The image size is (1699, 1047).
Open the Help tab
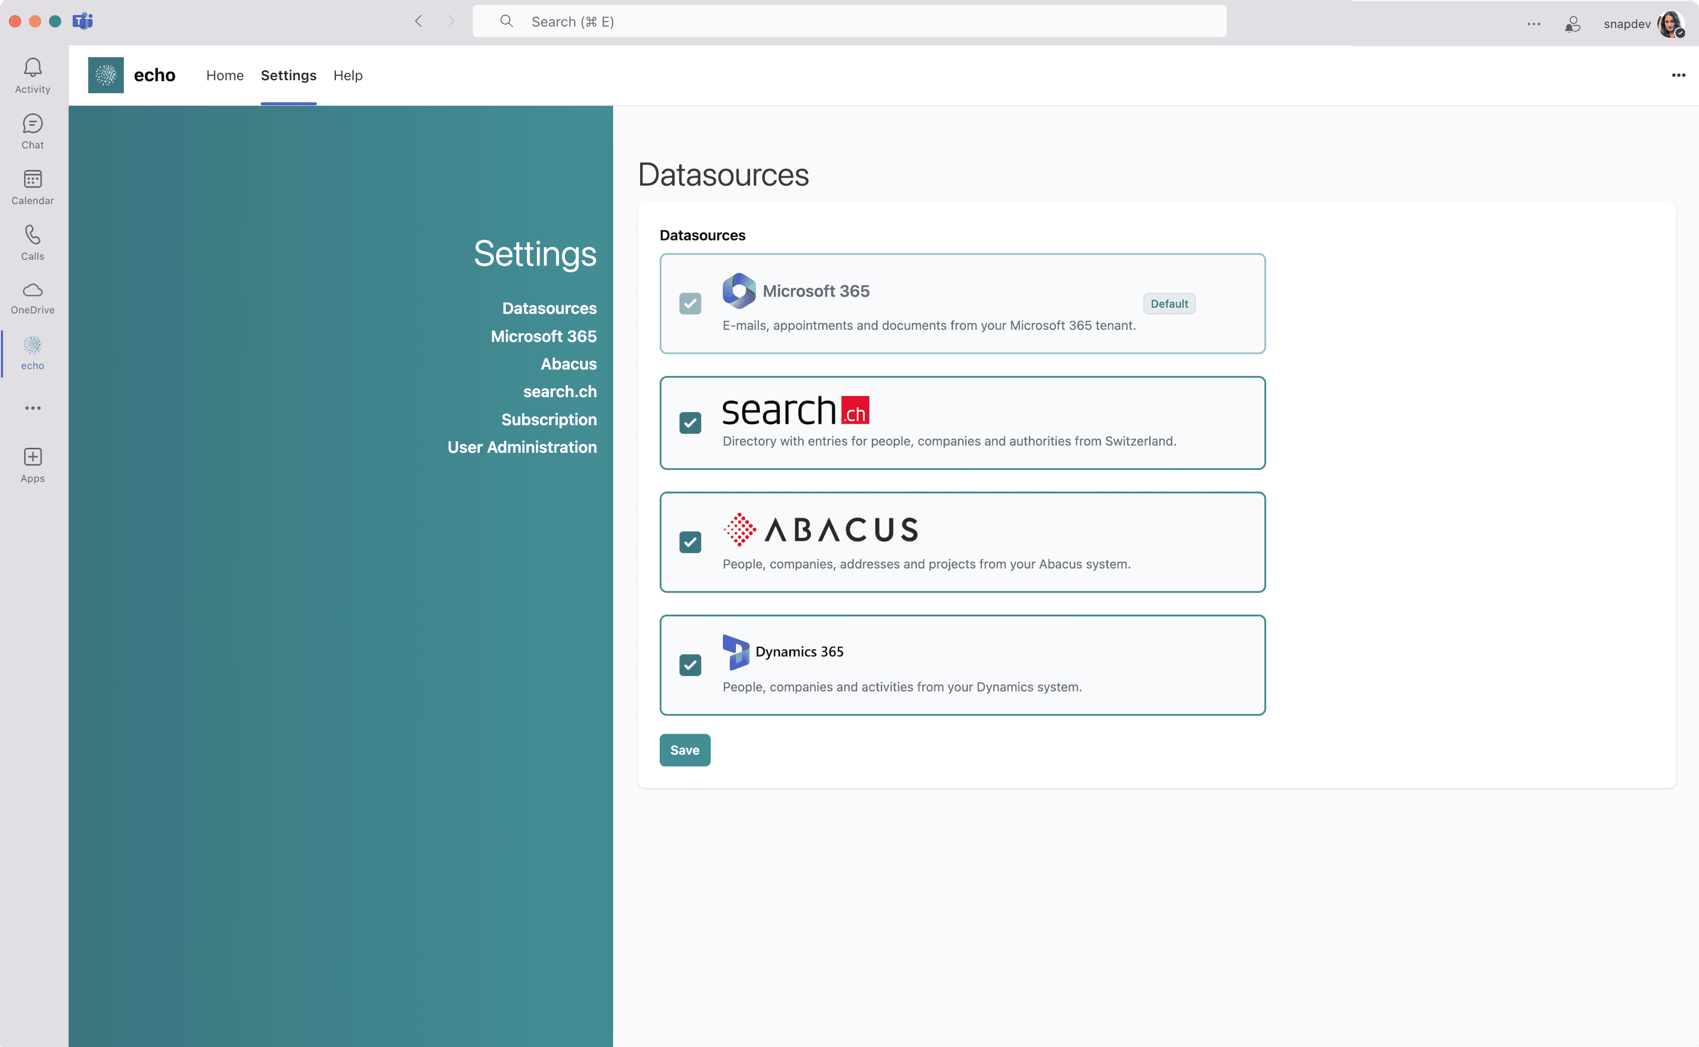pos(347,75)
